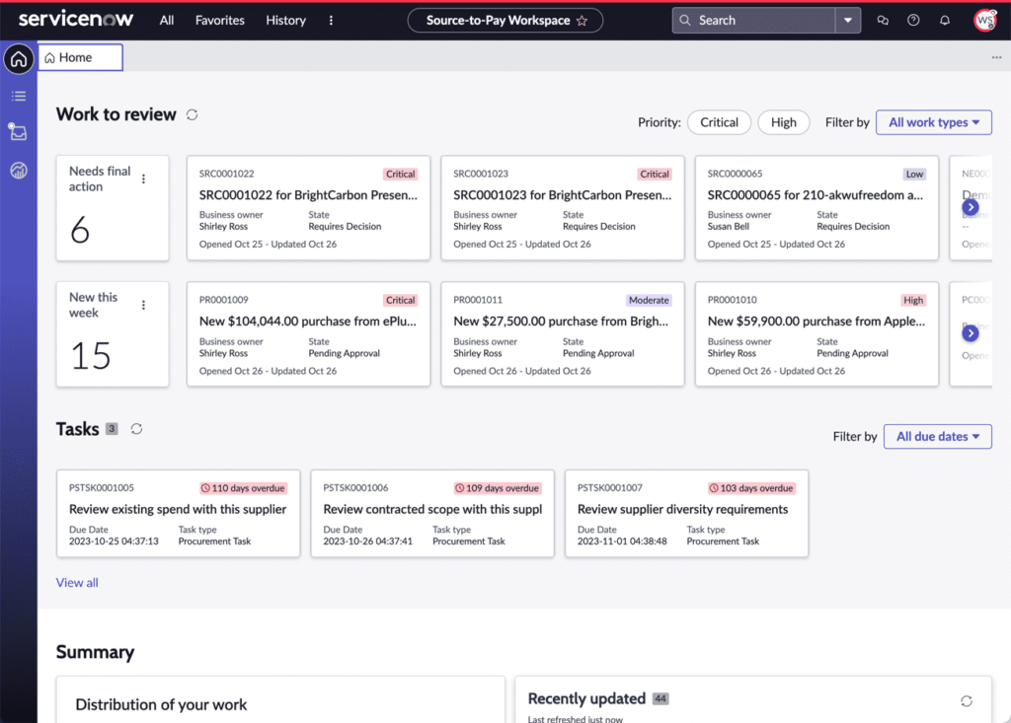This screenshot has width=1011, height=723.
Task: Toggle the Critical priority filter
Action: point(719,122)
